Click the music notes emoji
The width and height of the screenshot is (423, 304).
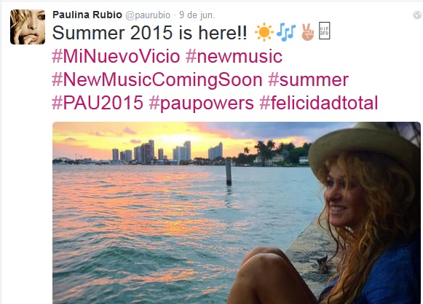286,32
